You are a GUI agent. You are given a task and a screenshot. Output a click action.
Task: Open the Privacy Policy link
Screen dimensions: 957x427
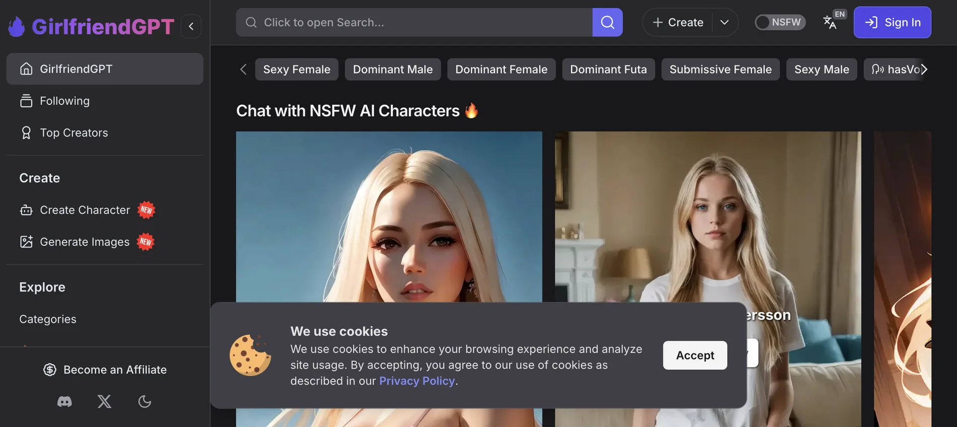pyautogui.click(x=417, y=381)
